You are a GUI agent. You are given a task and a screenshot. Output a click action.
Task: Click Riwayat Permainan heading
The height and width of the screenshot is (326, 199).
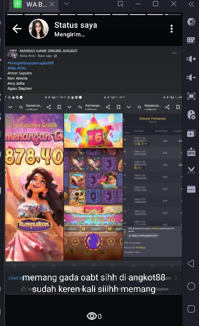tap(152, 118)
